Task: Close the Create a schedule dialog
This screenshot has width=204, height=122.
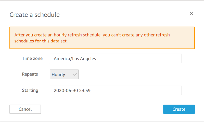Action: click(191, 14)
